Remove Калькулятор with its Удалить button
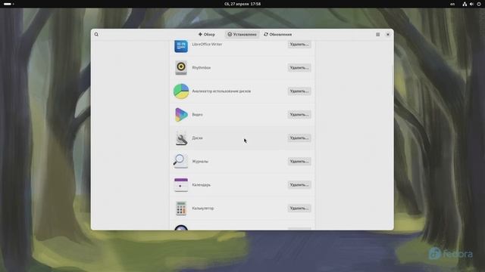Viewport: 485px width, 272px height. pos(299,209)
